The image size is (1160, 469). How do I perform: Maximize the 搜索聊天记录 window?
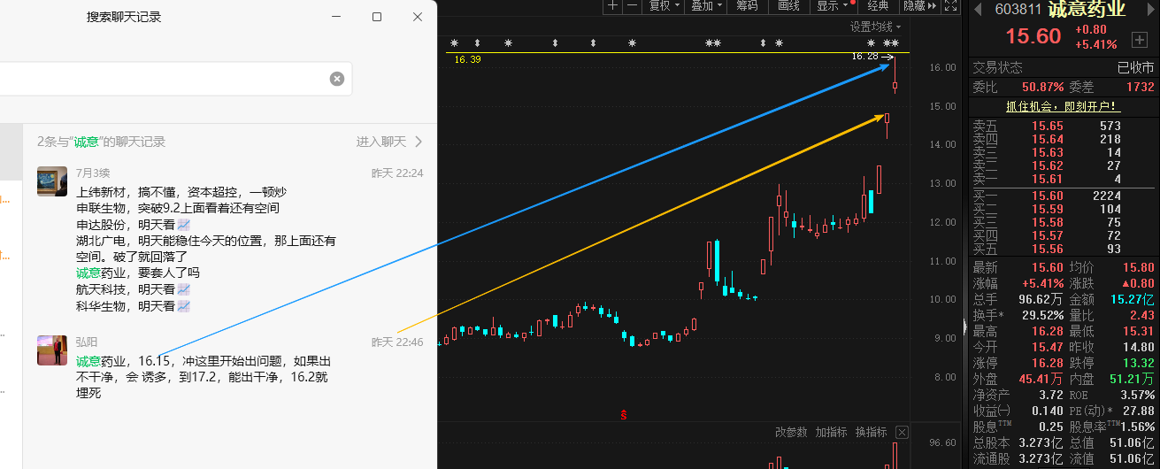click(377, 17)
